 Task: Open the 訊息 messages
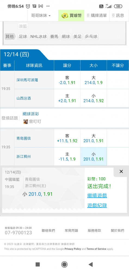click(118, 16)
